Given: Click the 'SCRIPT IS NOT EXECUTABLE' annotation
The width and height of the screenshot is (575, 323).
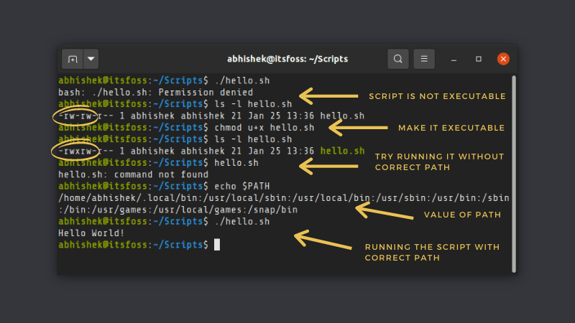Looking at the screenshot, I should [437, 96].
